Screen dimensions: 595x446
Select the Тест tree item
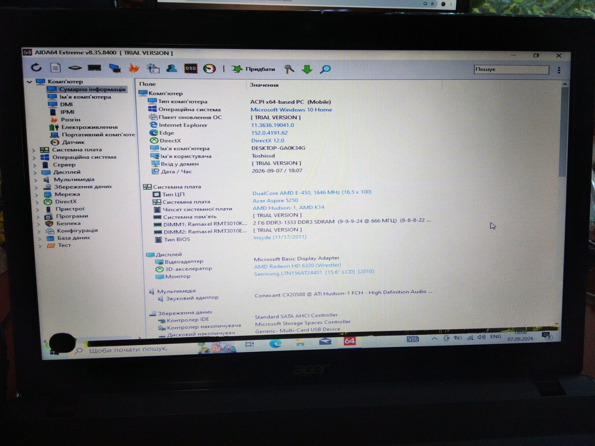(x=59, y=245)
